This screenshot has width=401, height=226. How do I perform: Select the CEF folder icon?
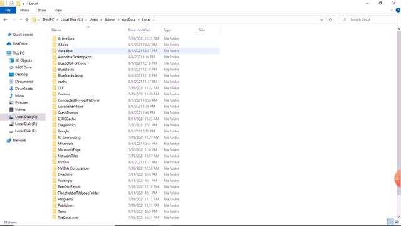tap(55, 88)
